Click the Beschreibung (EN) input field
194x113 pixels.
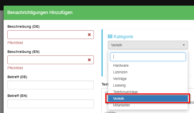pyautogui.click(x=50, y=60)
